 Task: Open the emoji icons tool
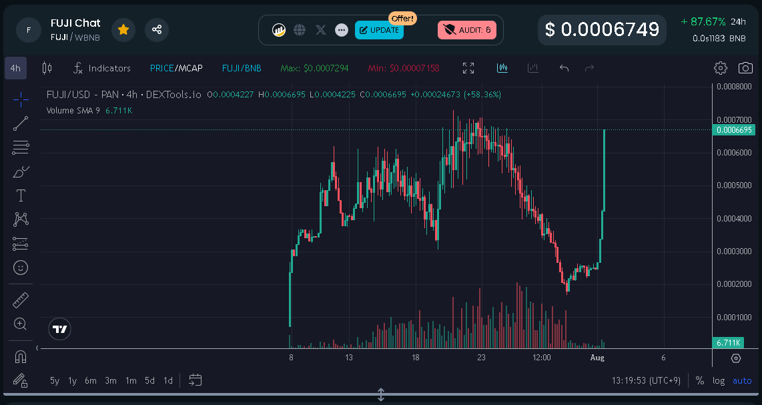pos(21,268)
